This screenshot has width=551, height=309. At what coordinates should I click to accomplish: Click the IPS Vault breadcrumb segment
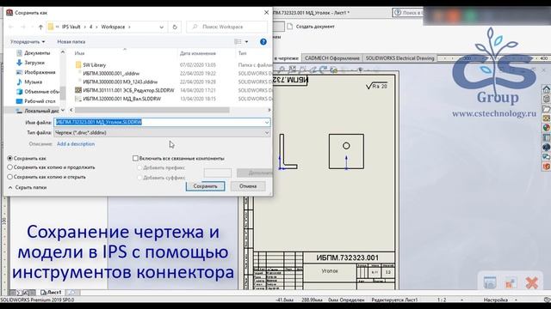[x=71, y=27]
